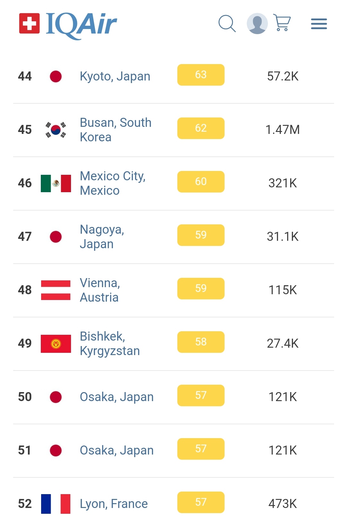The width and height of the screenshot is (337, 526).
Task: Open Mexico City, Mexico link
Action: click(x=112, y=183)
